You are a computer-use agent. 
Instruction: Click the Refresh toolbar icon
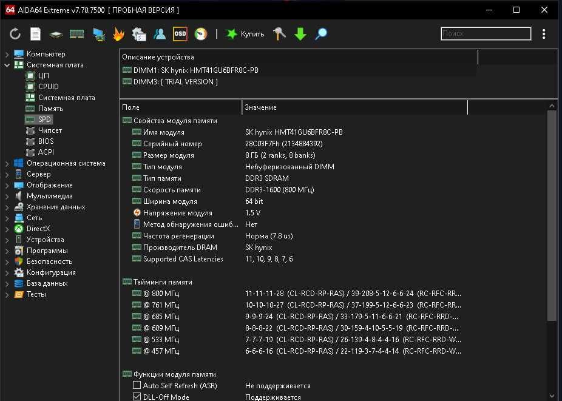(x=15, y=34)
